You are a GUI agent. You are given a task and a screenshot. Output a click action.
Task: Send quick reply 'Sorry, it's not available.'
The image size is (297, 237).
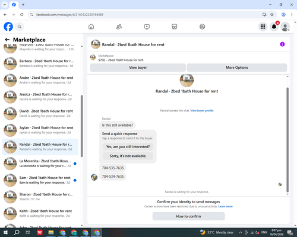(128, 156)
